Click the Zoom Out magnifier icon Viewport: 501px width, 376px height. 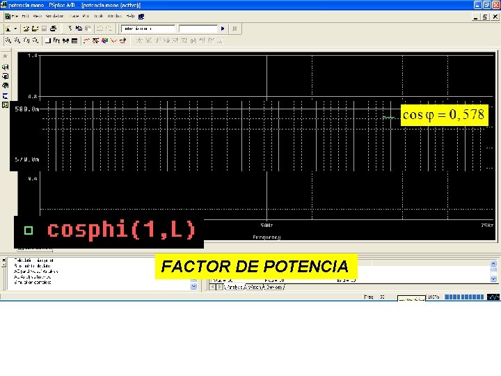point(17,40)
